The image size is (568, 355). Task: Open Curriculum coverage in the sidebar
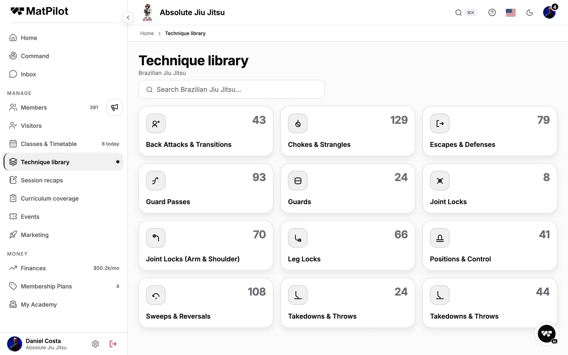(64, 198)
